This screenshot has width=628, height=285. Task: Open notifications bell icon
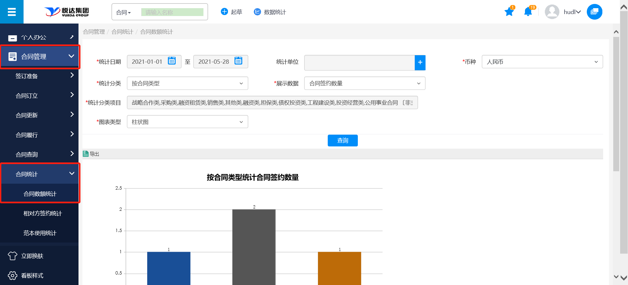pyautogui.click(x=528, y=12)
